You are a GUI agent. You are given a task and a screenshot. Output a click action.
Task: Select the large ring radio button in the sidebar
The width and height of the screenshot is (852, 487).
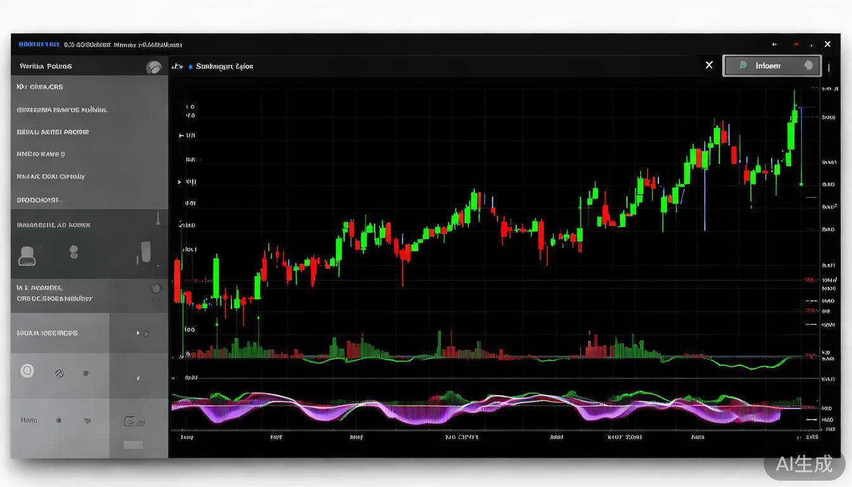(x=27, y=371)
